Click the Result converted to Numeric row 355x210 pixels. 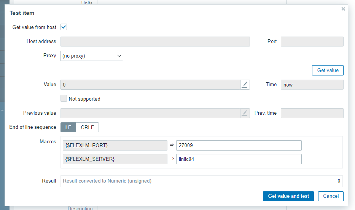point(201,181)
